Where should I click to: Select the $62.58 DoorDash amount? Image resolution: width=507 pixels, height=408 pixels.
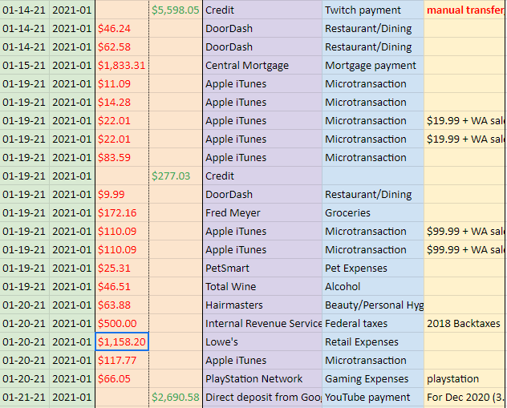[x=122, y=46]
